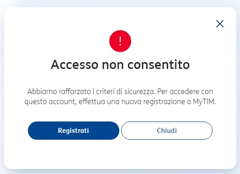The width and height of the screenshot is (240, 174).
Task: Click the grey backdrop outside the dialog
Action: point(120,3)
